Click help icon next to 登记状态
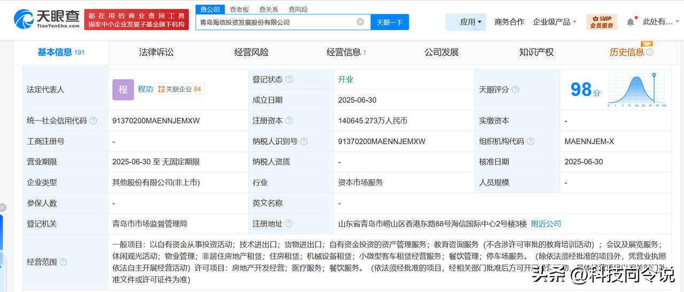This screenshot has width=684, height=292. click(289, 79)
